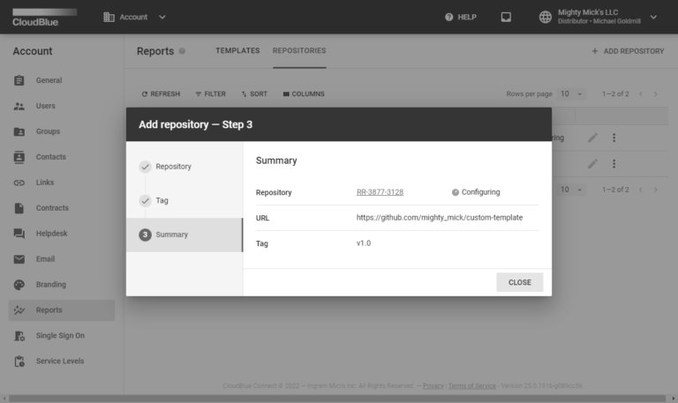Edit the second repository row pencil icon

[x=593, y=164]
